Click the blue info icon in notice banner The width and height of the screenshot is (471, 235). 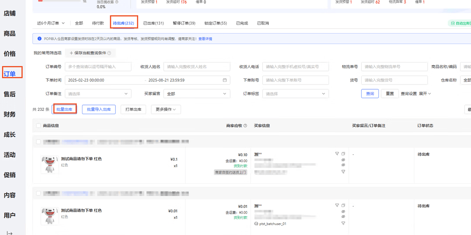click(x=39, y=39)
